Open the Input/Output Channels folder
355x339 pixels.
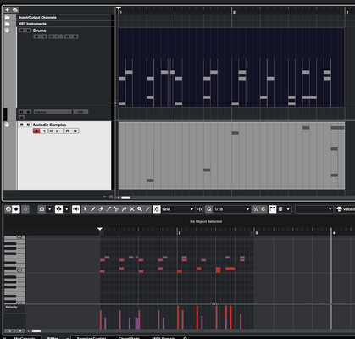[x=8, y=18]
